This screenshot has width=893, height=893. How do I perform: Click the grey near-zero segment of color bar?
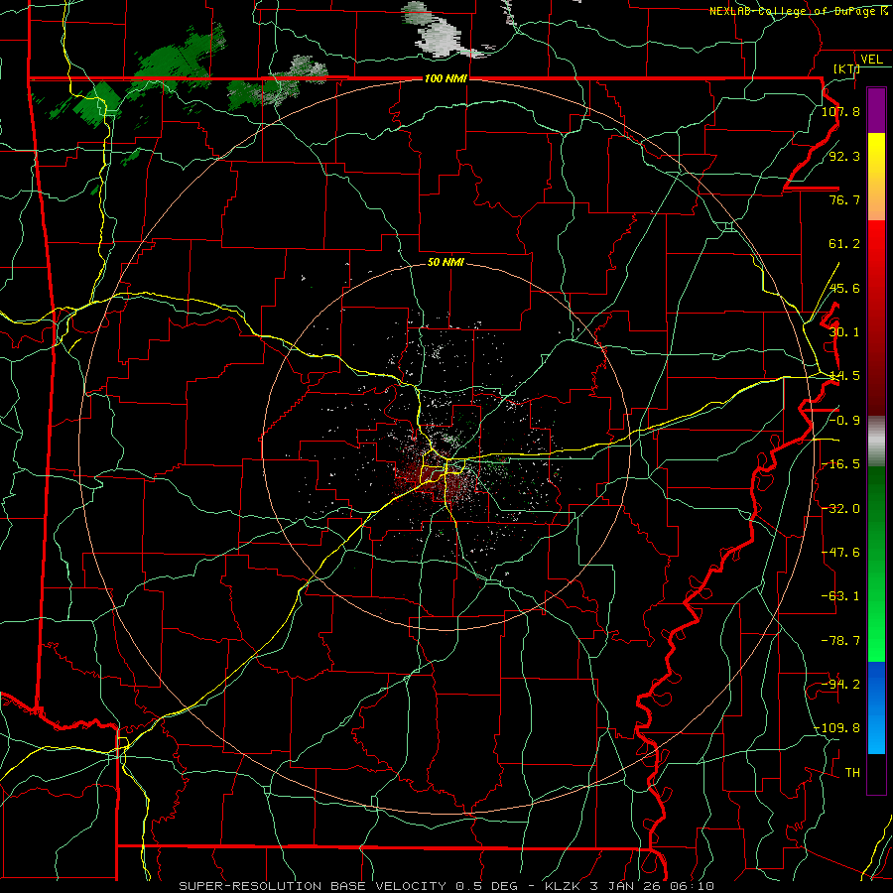coord(876,442)
